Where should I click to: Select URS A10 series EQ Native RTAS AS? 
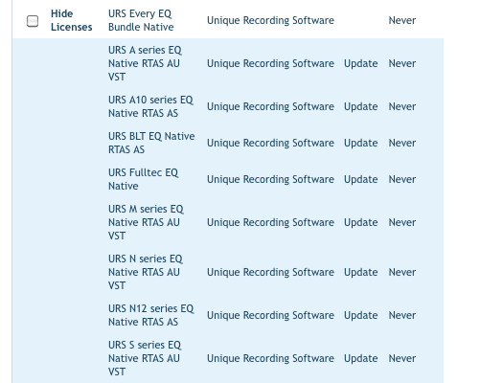tap(150, 106)
